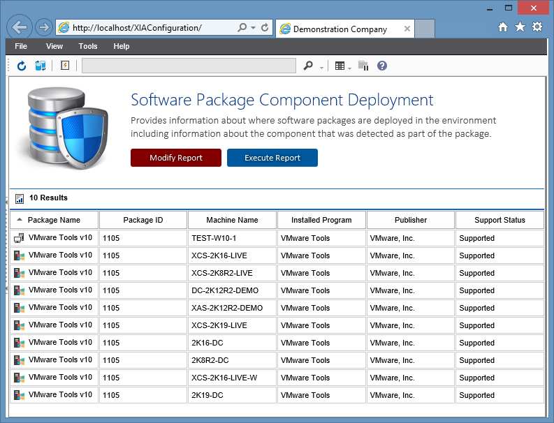Click the server icon in XCS-2K16-LIVE-W row
Viewport: 554px width, 423px height.
click(19, 378)
